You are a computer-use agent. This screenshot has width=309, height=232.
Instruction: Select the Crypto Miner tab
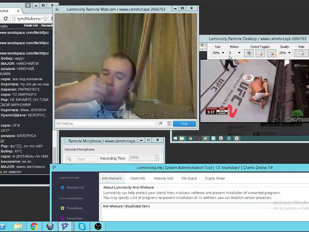[215, 178]
